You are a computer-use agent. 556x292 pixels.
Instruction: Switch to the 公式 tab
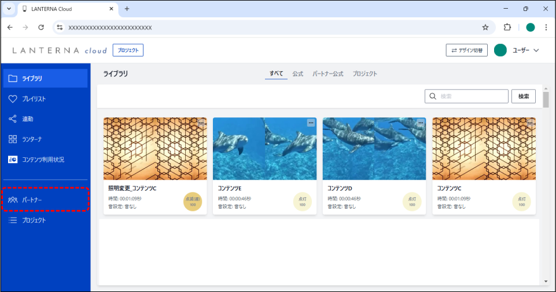(297, 74)
